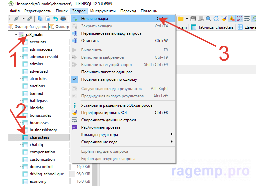Click the broom clean-up toolbar icon
Image resolution: width=256 pixels, height=186 pixels.
[x=224, y=19]
